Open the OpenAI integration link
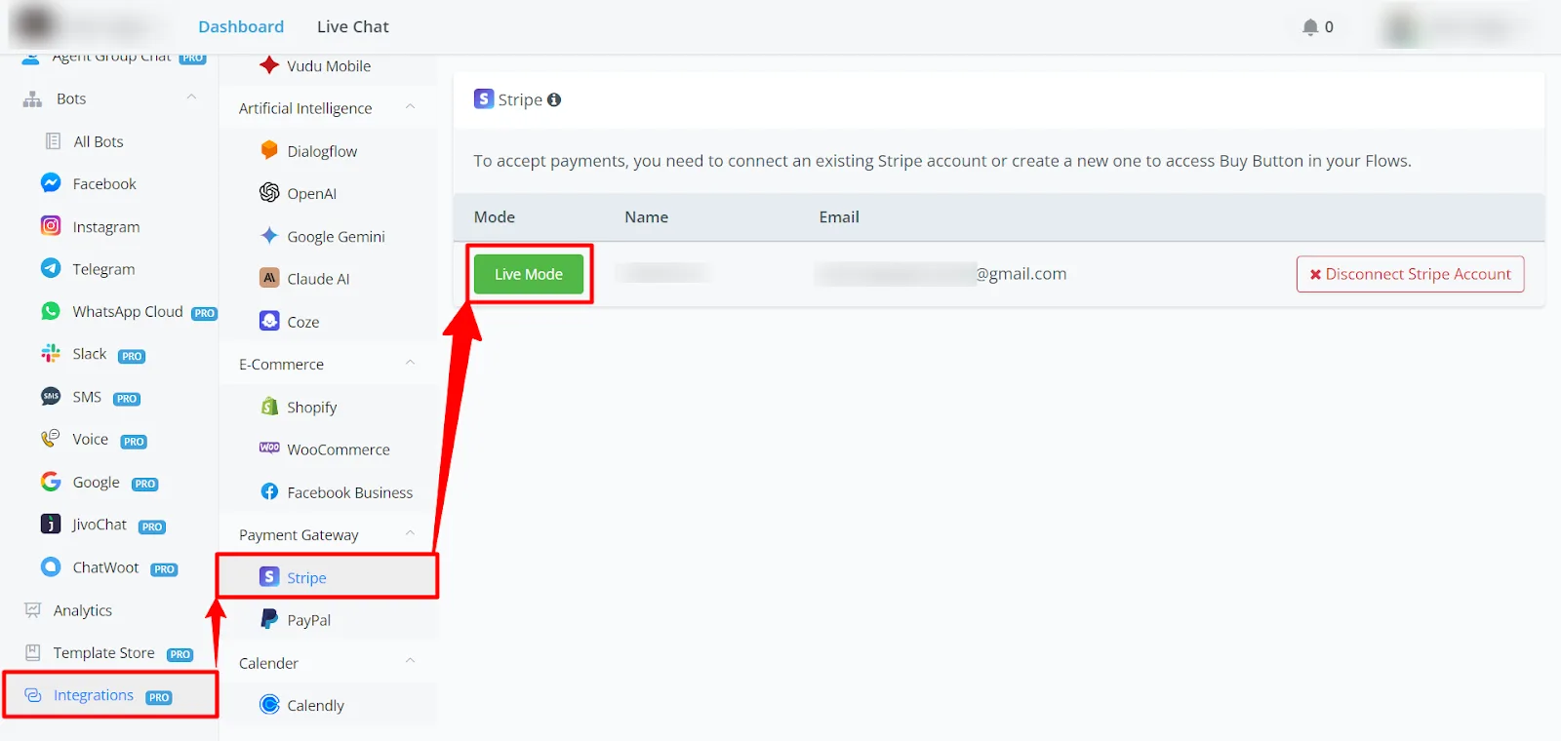Image resolution: width=1561 pixels, height=741 pixels. (312, 193)
